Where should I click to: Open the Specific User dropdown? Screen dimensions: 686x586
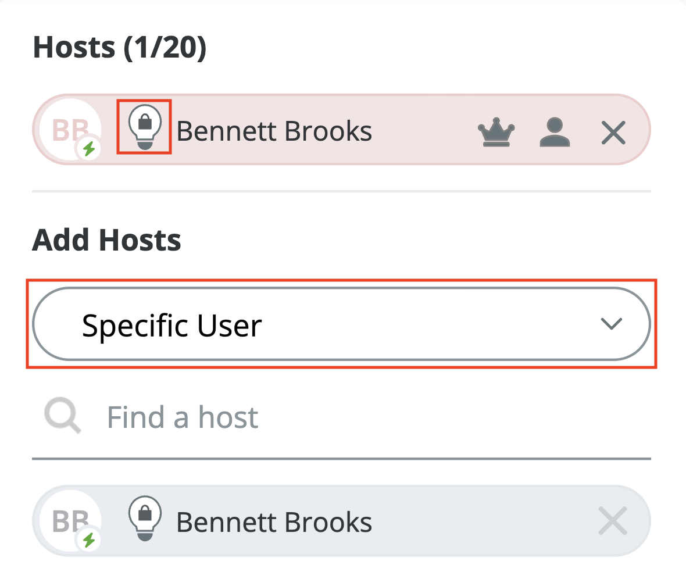pos(341,324)
